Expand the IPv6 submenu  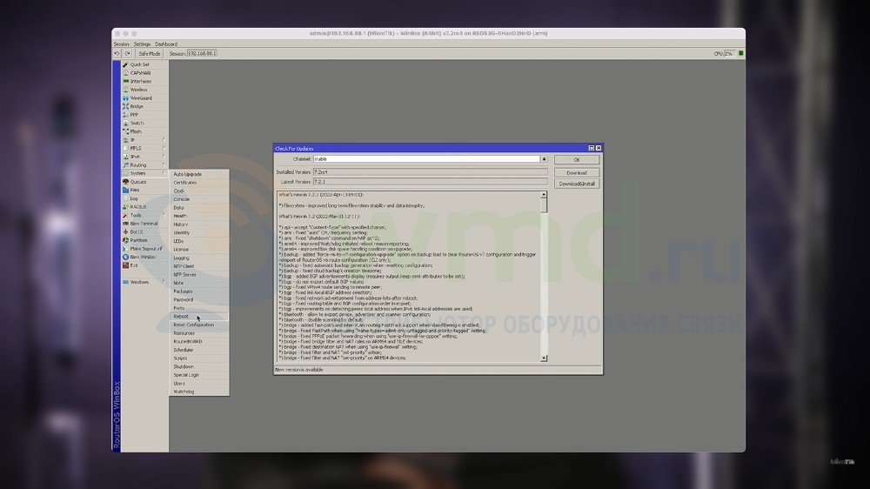pyautogui.click(x=144, y=157)
